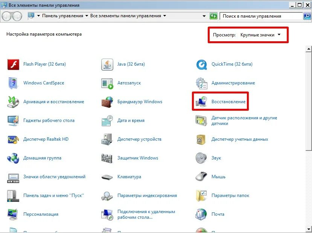
Task: Open the Персонализация link
Action: [x=41, y=214]
